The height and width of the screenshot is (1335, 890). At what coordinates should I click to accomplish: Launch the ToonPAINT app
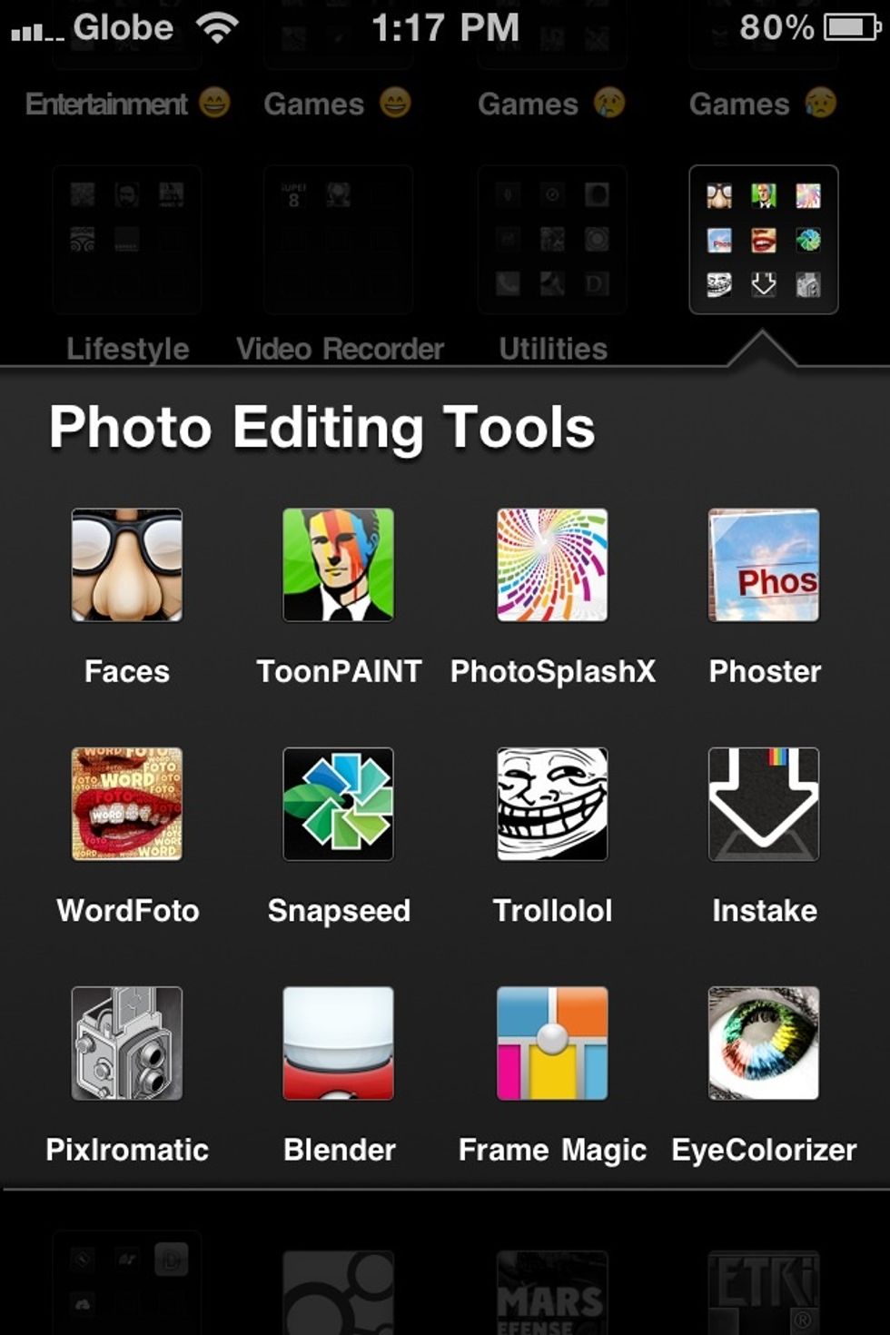(x=338, y=565)
